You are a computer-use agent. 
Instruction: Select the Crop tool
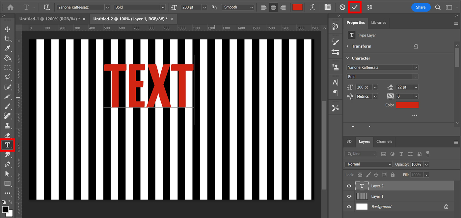(8, 38)
